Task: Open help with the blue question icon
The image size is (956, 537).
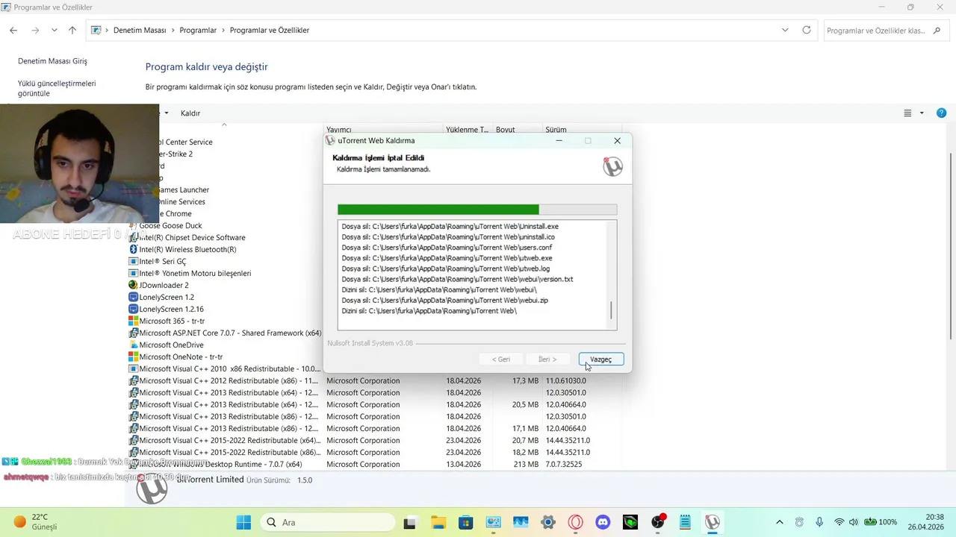Action: pos(941,113)
